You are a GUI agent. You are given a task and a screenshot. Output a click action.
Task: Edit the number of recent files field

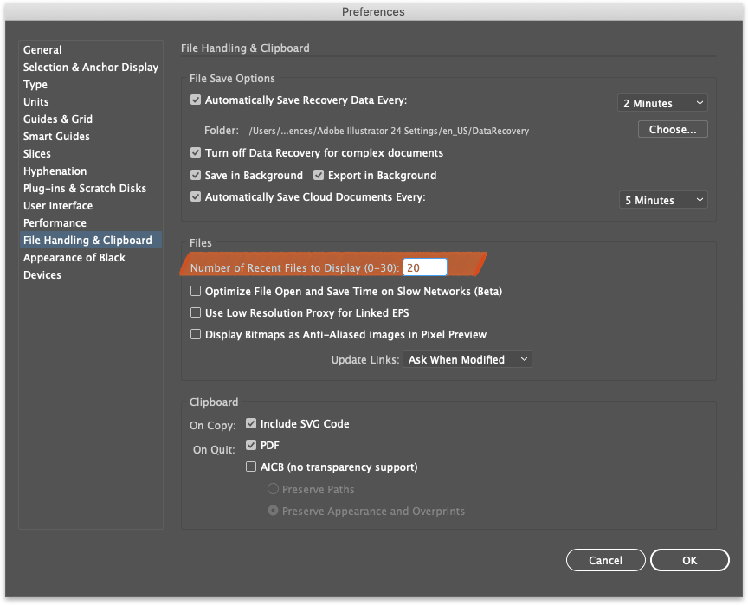pos(425,267)
